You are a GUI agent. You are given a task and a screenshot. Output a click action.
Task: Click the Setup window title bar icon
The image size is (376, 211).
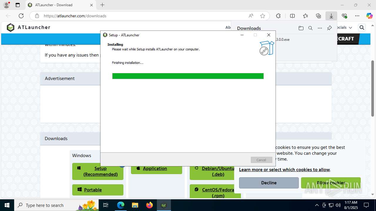[x=105, y=35]
